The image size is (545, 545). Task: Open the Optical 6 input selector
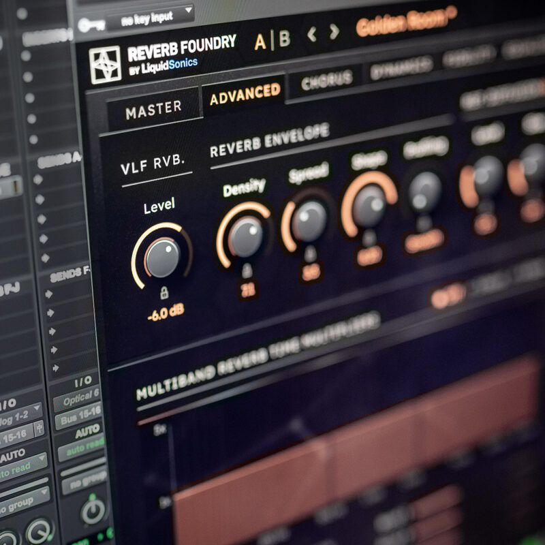point(77,399)
